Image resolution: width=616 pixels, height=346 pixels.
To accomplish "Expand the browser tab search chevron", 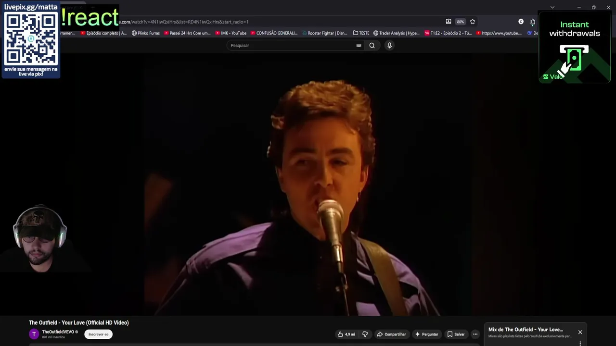I will [x=552, y=7].
